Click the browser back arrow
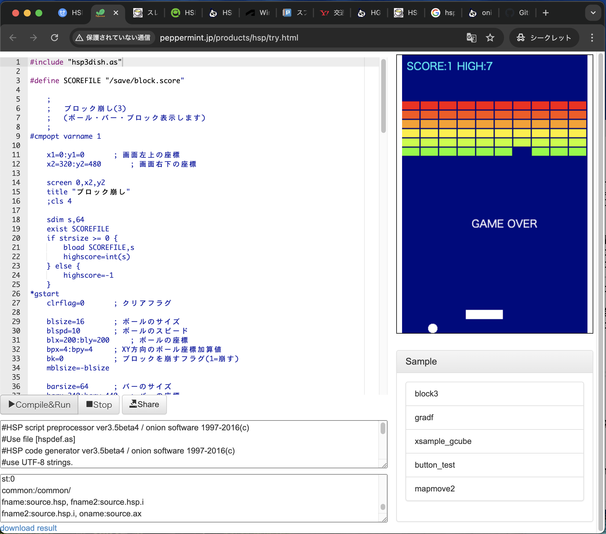The image size is (606, 534). 13,38
